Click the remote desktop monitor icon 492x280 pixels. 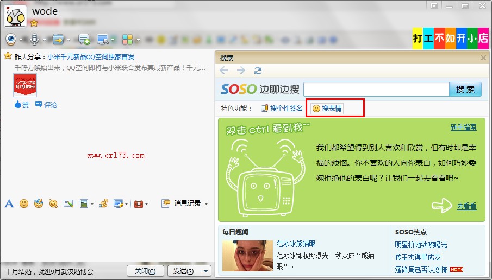coord(102,40)
